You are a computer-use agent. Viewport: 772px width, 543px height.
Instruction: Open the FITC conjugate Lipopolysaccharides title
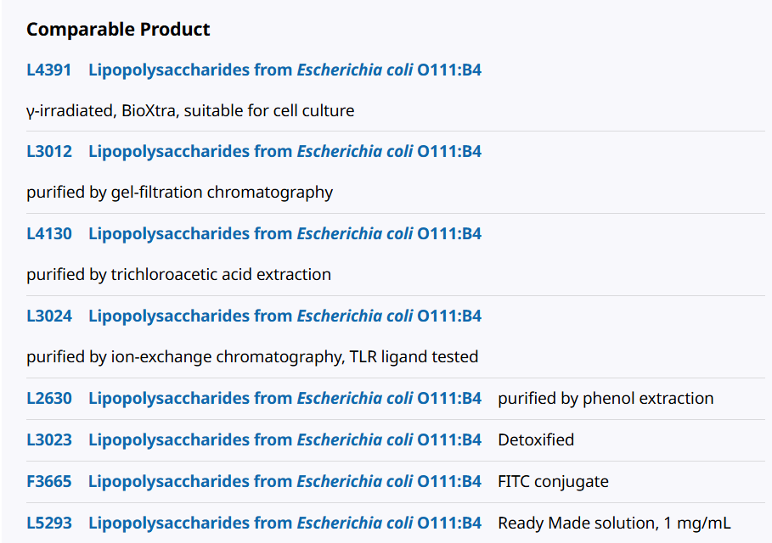[285, 481]
